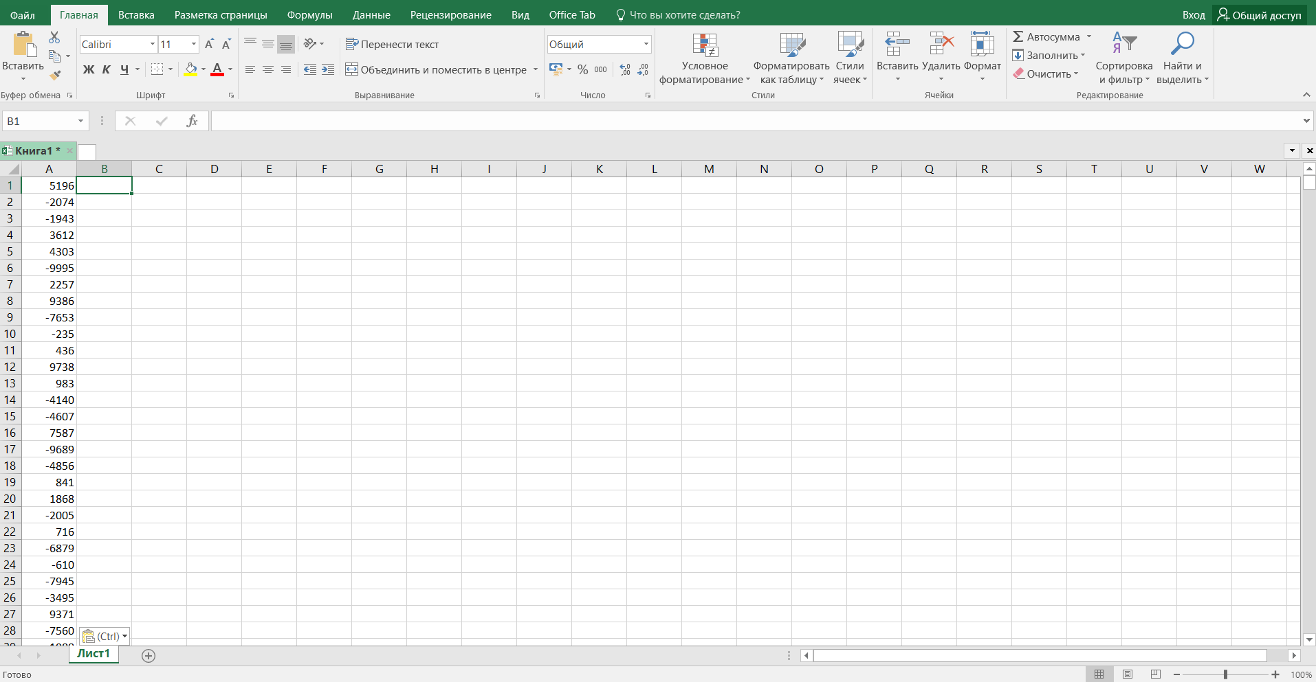This screenshot has width=1316, height=682.
Task: Increase decimal places icon
Action: click(x=625, y=69)
